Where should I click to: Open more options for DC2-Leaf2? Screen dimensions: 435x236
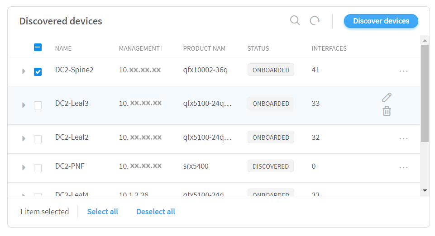[x=403, y=138]
